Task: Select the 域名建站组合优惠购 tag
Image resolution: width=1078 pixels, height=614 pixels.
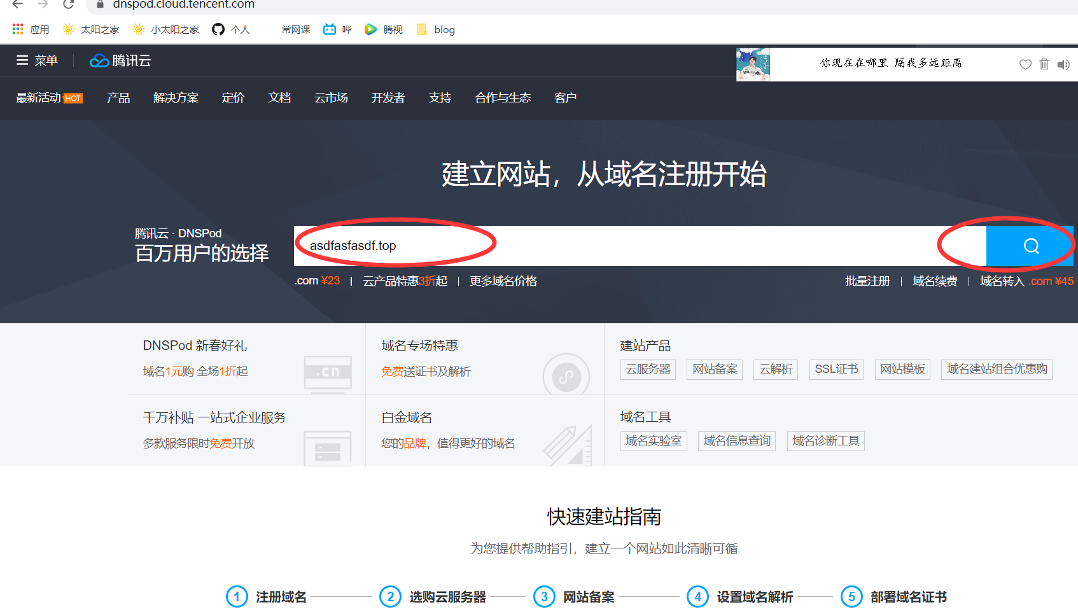Action: pyautogui.click(x=997, y=369)
